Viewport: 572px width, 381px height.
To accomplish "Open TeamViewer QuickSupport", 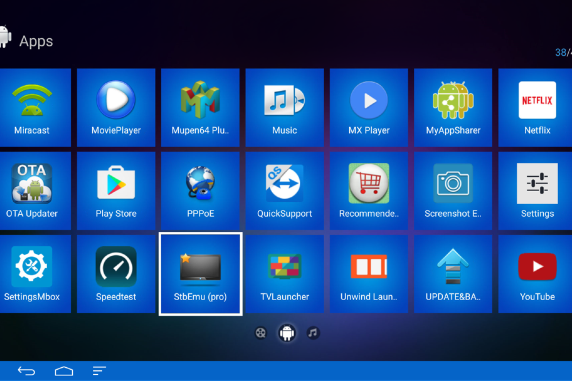I will pyautogui.click(x=285, y=190).
